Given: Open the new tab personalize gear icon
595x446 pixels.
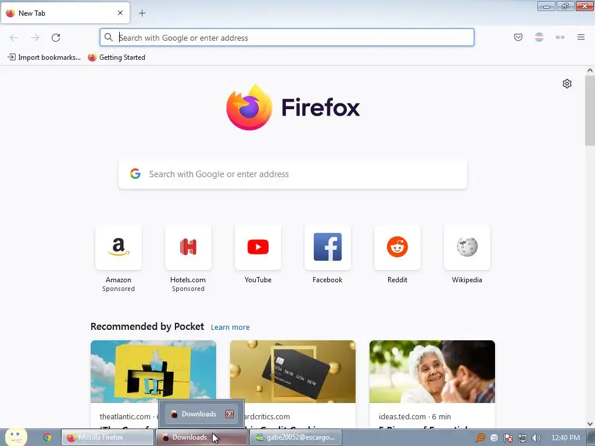Looking at the screenshot, I should pos(567,84).
